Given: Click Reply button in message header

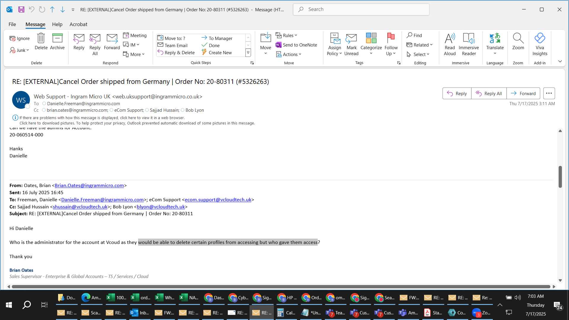Looking at the screenshot, I should tap(457, 93).
